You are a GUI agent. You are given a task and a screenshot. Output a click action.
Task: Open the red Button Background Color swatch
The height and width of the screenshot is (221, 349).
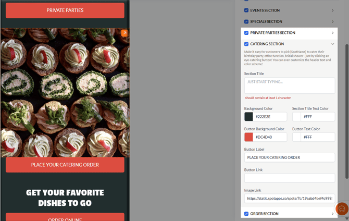tap(248, 137)
